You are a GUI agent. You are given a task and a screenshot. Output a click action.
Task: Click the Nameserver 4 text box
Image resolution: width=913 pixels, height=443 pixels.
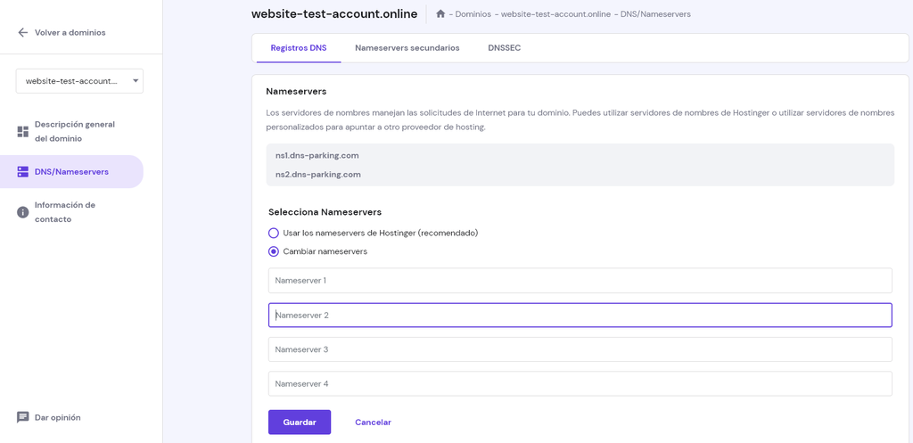[x=580, y=384]
